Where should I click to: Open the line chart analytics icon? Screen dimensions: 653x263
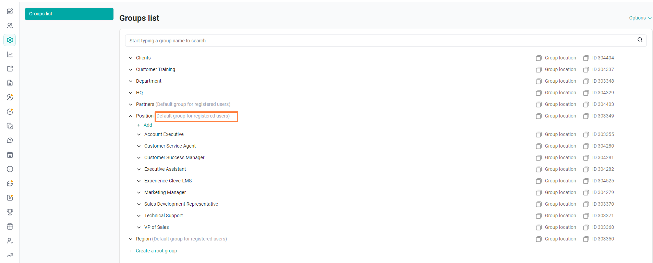[x=10, y=54]
